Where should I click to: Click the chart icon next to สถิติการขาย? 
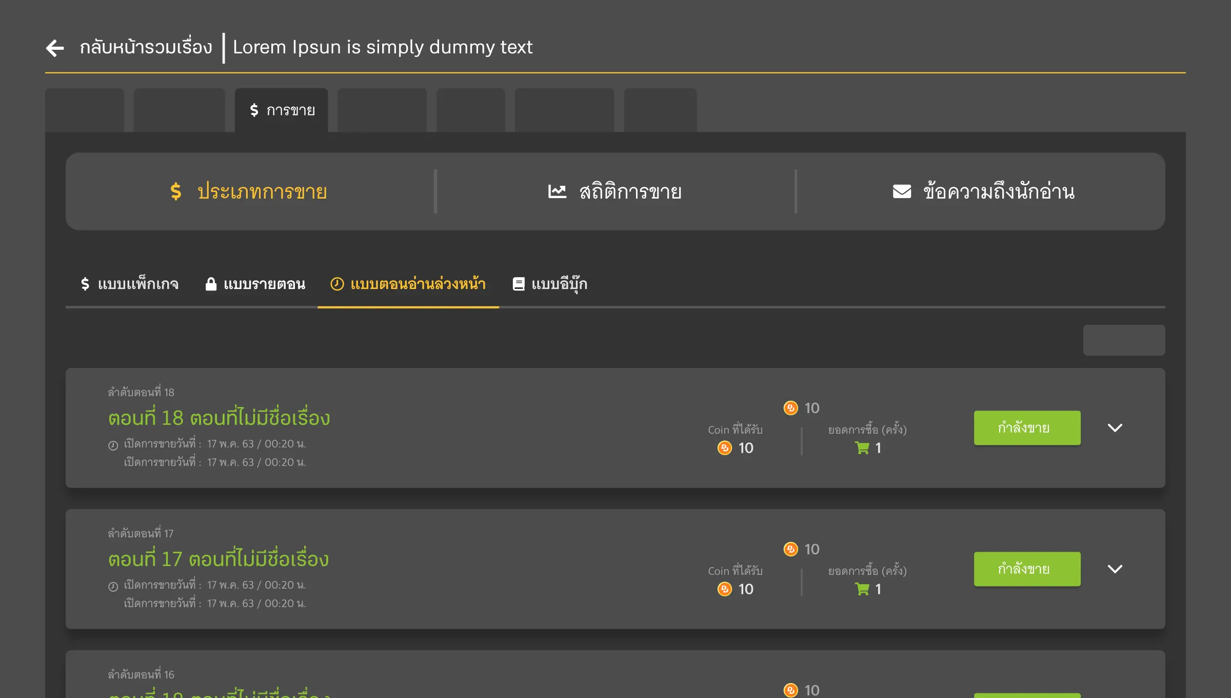tap(557, 191)
